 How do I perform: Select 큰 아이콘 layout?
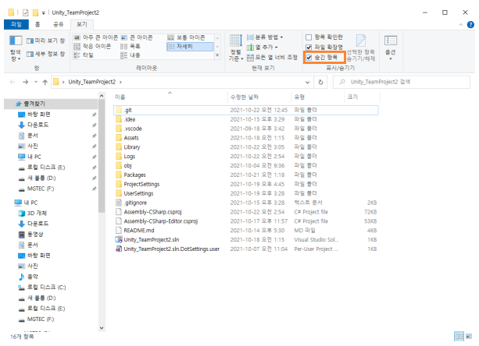click(x=137, y=37)
